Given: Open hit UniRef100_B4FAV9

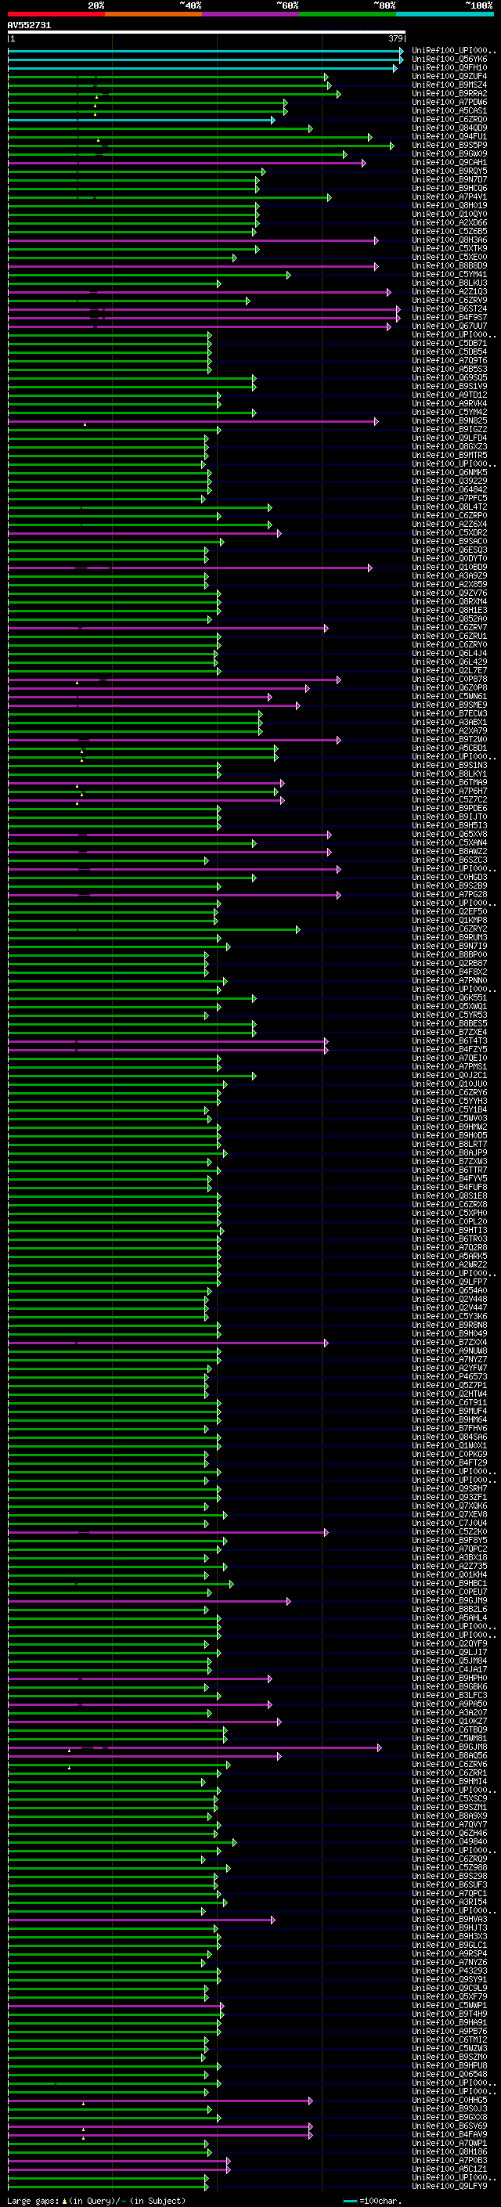Looking at the screenshot, I should [449, 2134].
